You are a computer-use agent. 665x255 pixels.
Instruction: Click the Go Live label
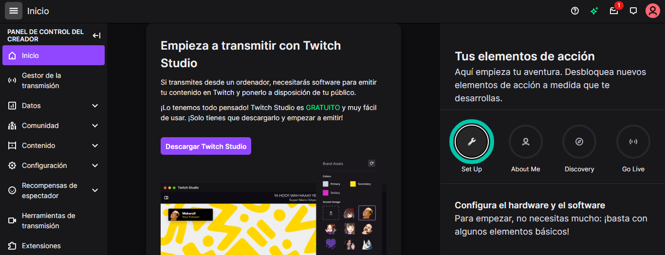point(633,169)
